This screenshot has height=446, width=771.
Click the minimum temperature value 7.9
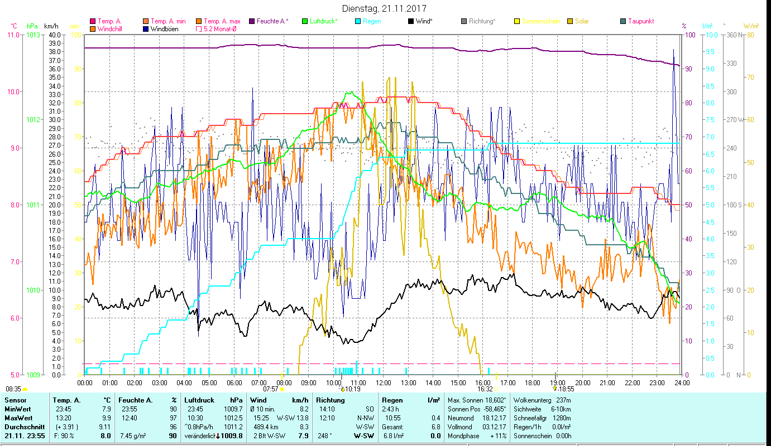coord(107,409)
